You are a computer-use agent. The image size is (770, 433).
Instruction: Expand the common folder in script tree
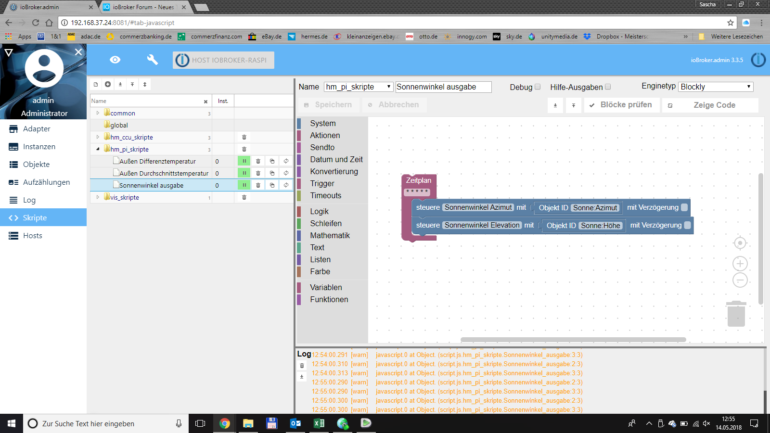coord(98,113)
